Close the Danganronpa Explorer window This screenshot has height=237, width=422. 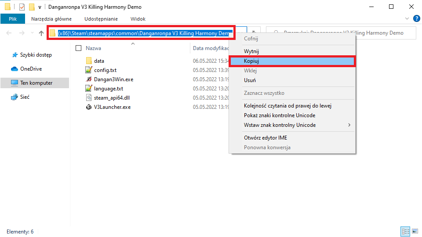[411, 7]
